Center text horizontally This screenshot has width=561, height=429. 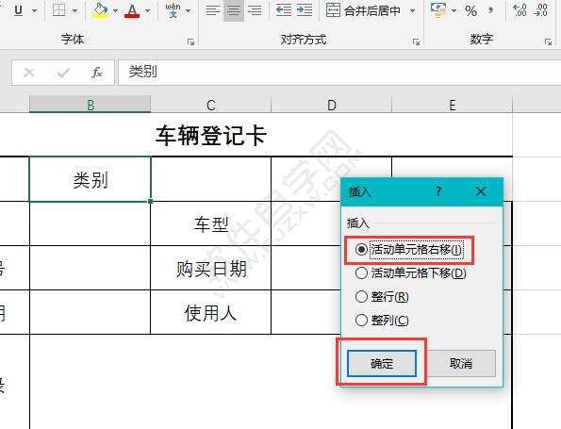pyautogui.click(x=234, y=10)
